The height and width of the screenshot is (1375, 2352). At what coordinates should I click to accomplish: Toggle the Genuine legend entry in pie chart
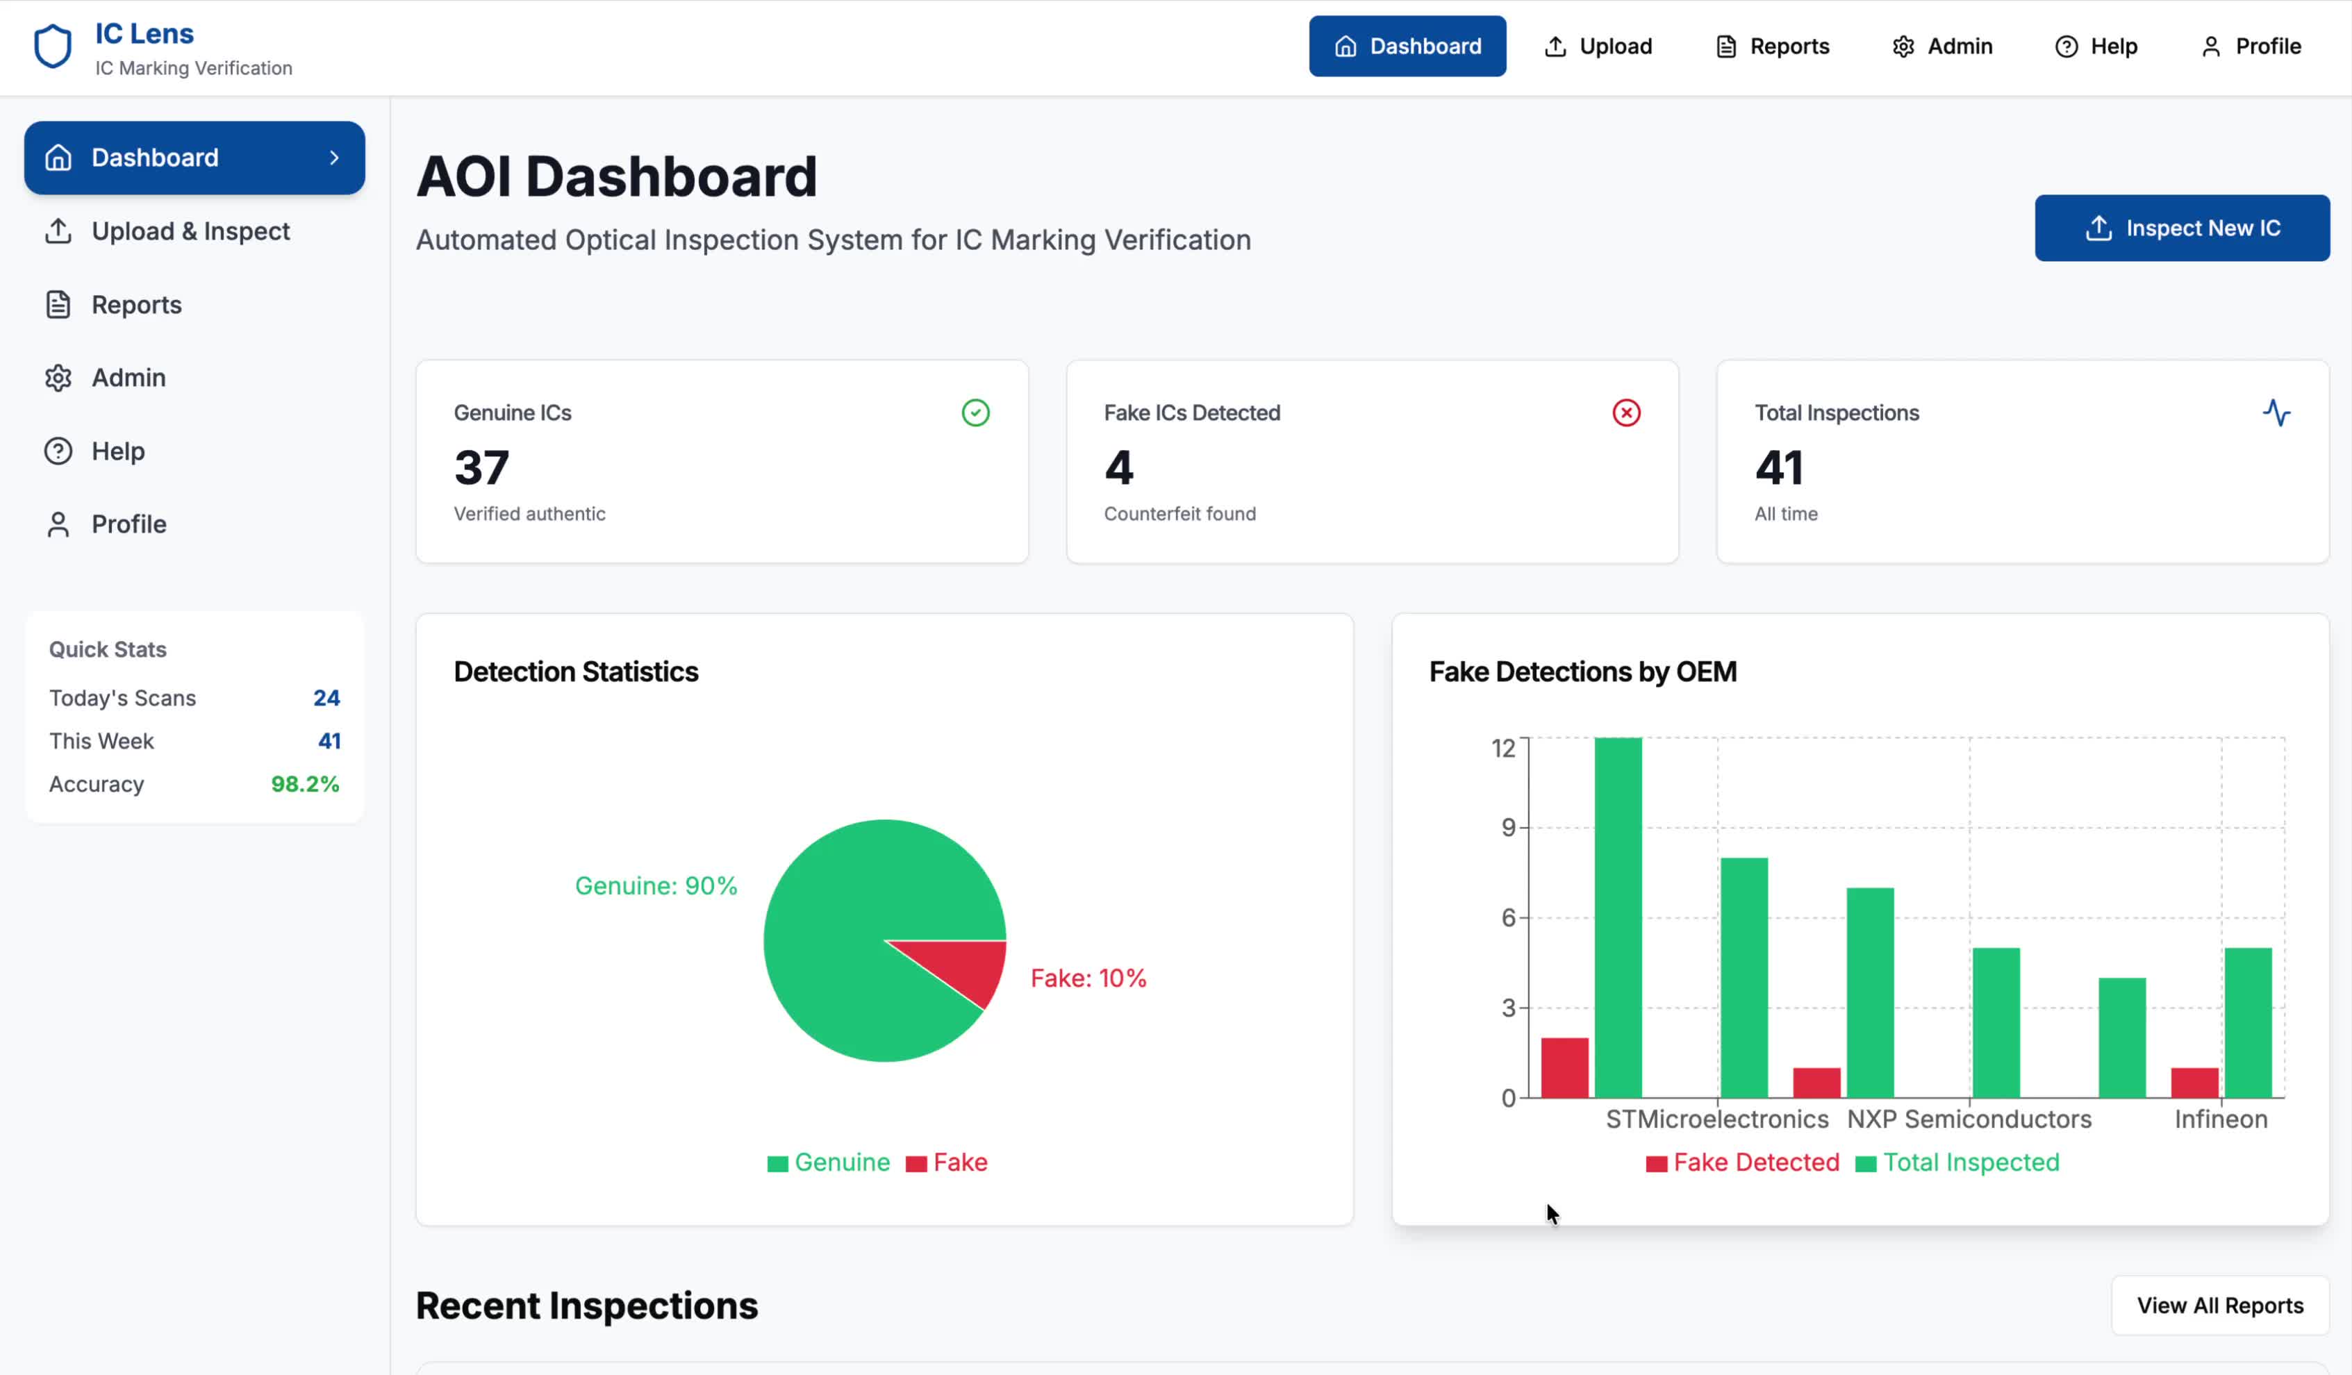(x=829, y=1162)
